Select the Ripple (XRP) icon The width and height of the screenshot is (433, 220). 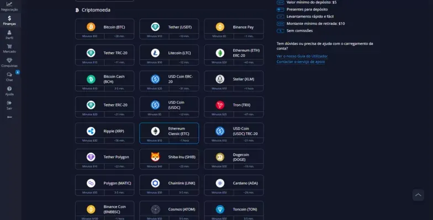(x=91, y=131)
